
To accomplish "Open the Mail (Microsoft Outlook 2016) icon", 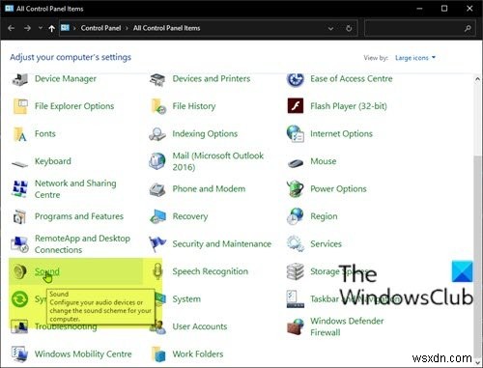I will point(157,161).
